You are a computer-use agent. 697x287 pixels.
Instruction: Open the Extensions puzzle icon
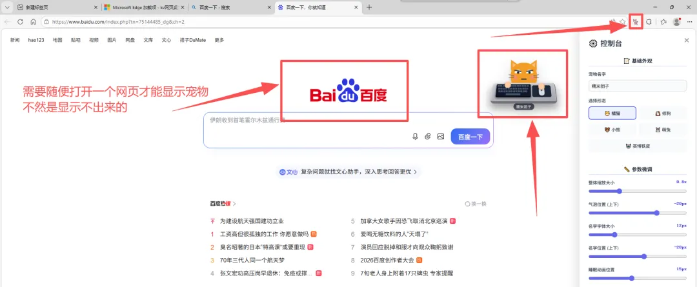[x=649, y=22]
